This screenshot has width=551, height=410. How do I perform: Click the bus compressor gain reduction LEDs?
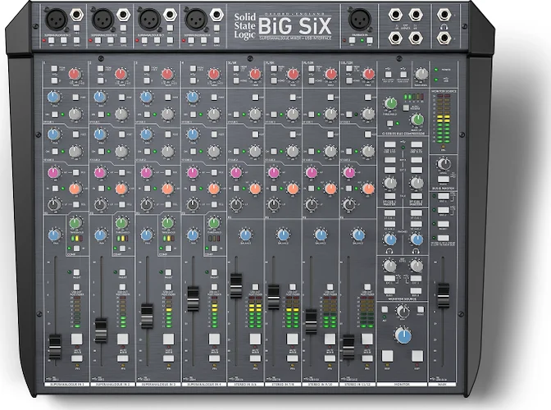pos(413,97)
